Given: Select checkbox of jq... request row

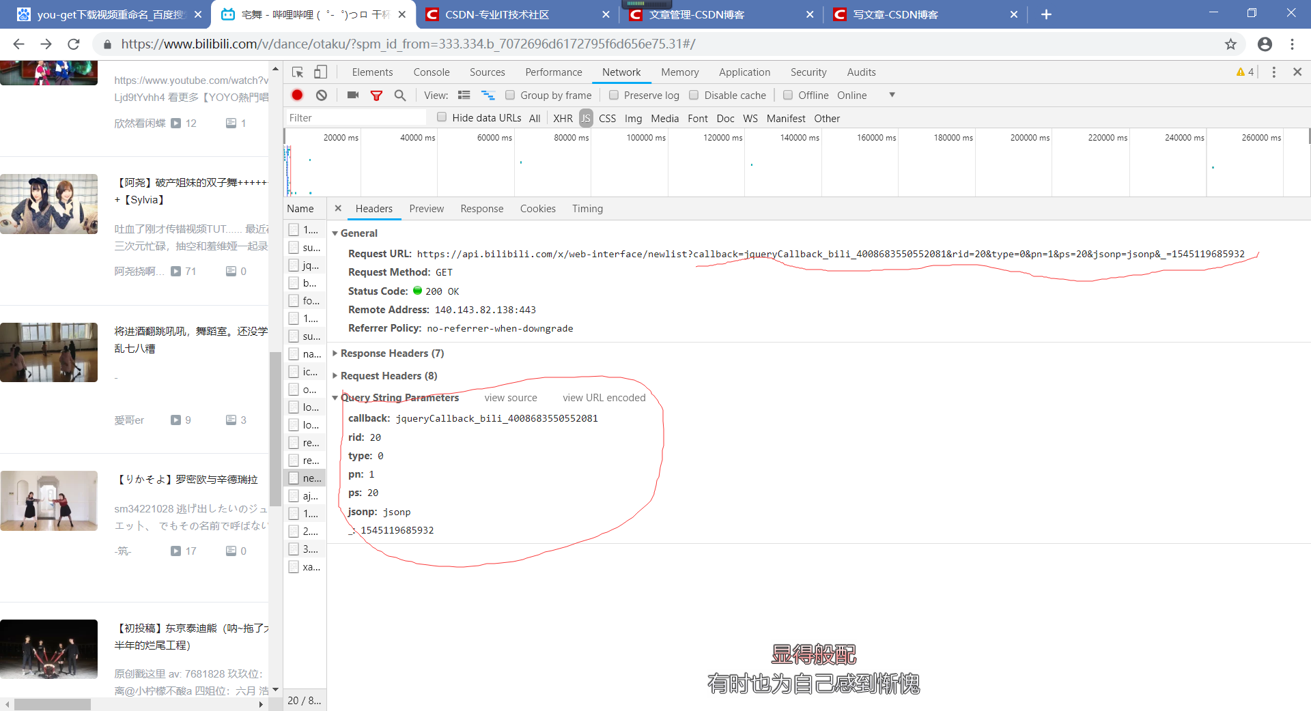Looking at the screenshot, I should click(294, 265).
